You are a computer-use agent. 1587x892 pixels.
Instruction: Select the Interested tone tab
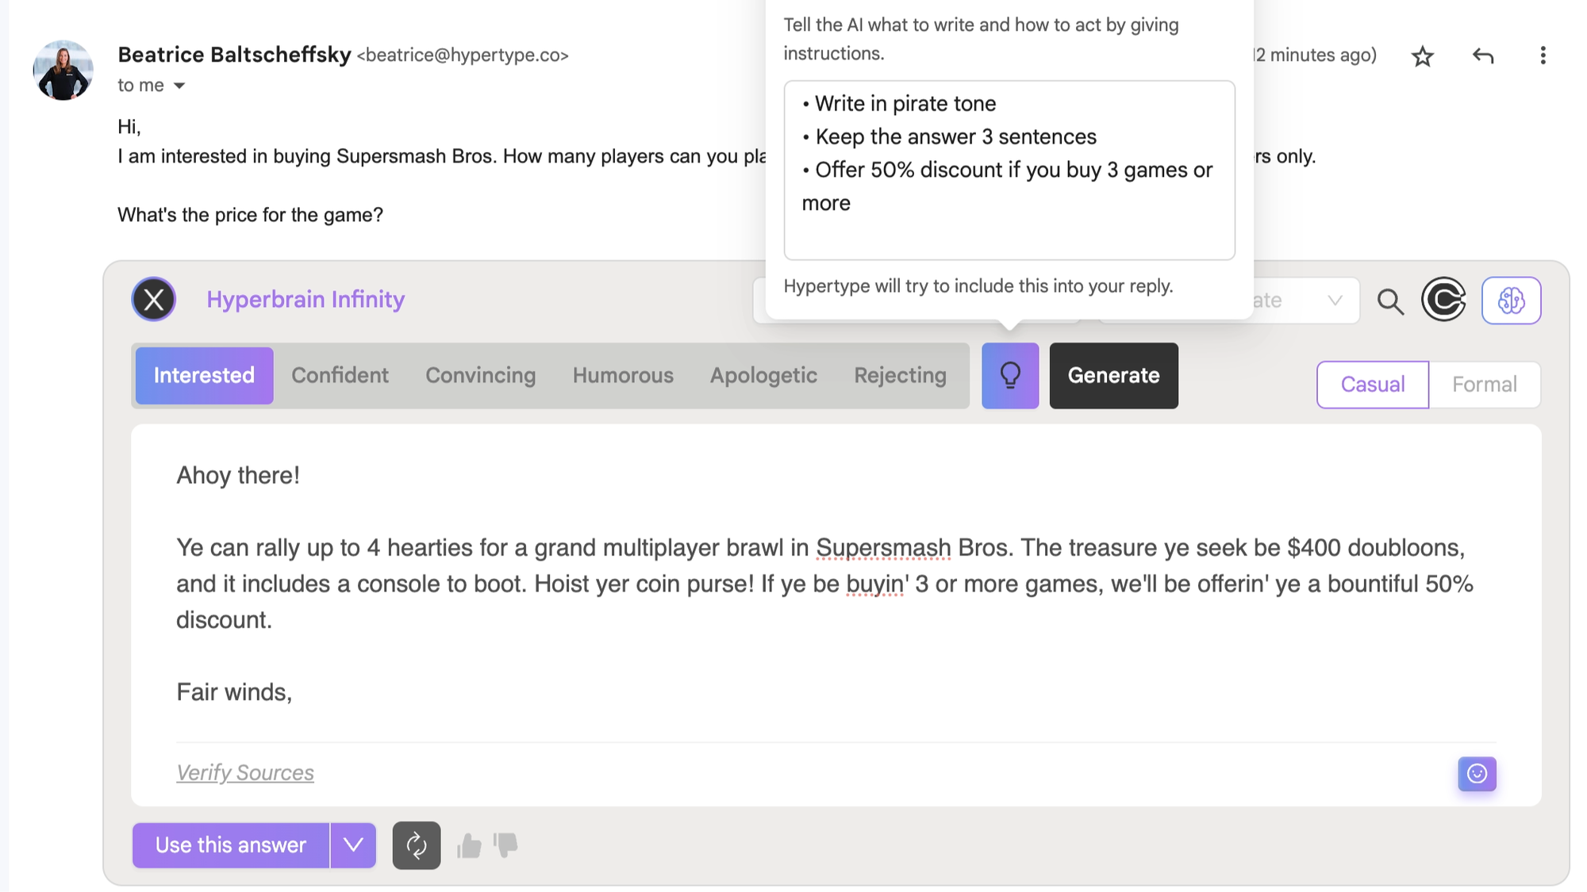tap(204, 375)
